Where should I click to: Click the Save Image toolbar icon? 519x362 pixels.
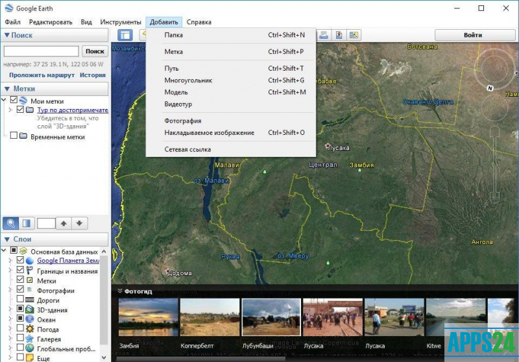(354, 35)
